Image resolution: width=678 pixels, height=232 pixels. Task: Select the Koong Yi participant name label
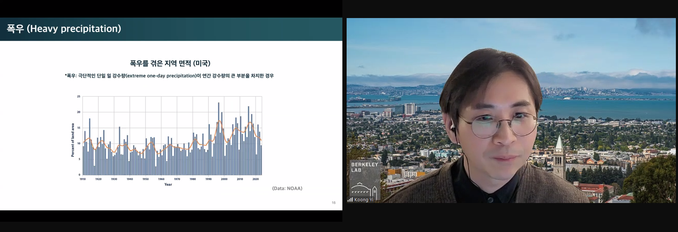coord(364,200)
